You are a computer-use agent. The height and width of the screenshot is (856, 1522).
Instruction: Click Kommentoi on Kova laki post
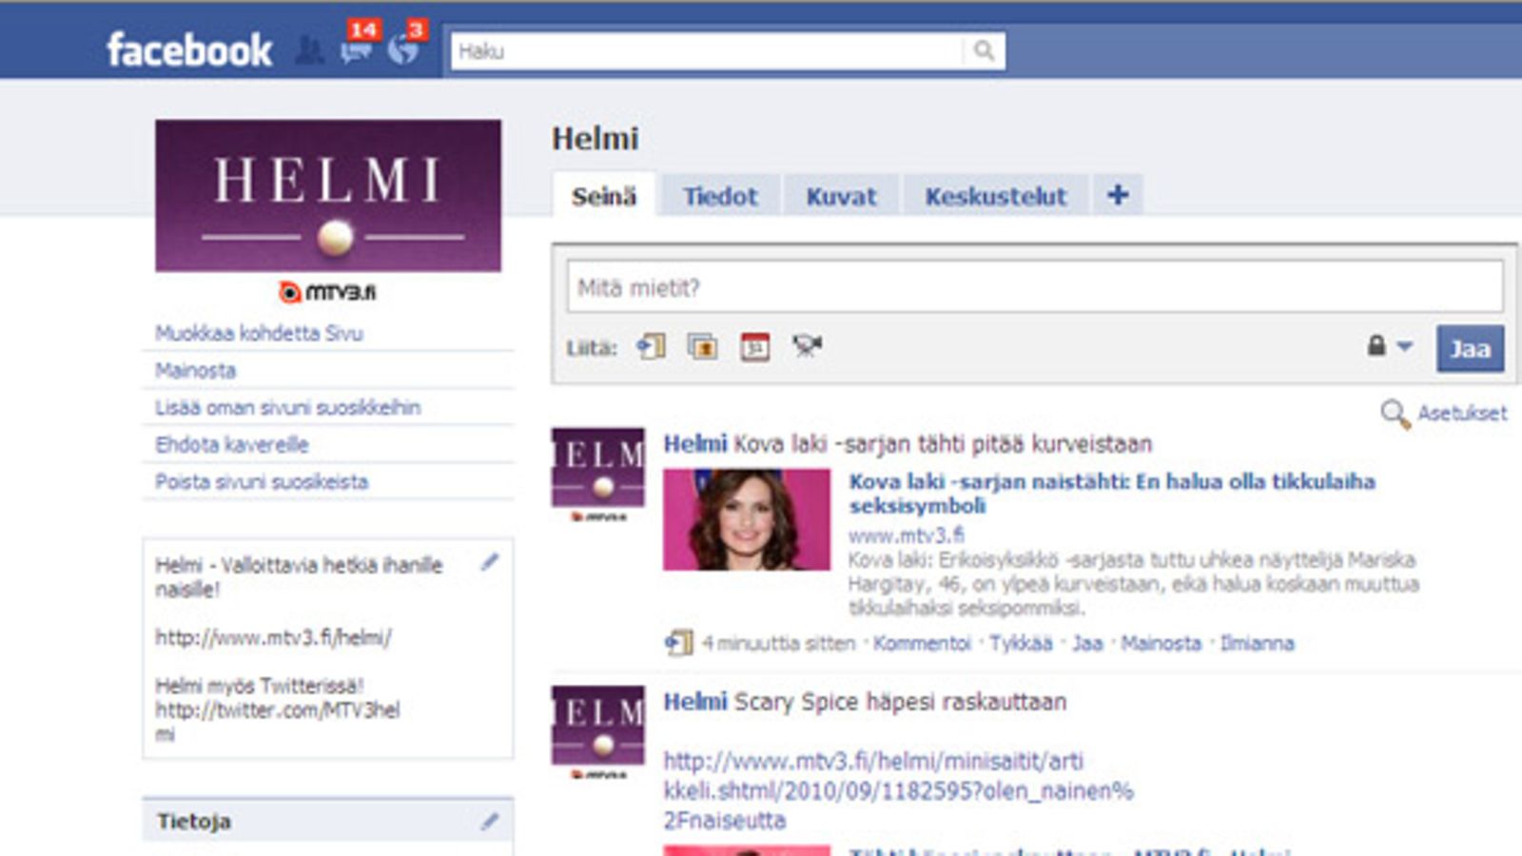coord(922,643)
